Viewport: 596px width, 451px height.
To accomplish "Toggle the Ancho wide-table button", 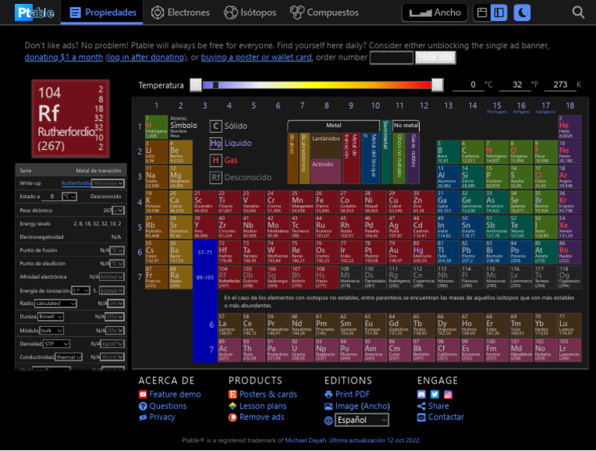I will click(x=435, y=12).
